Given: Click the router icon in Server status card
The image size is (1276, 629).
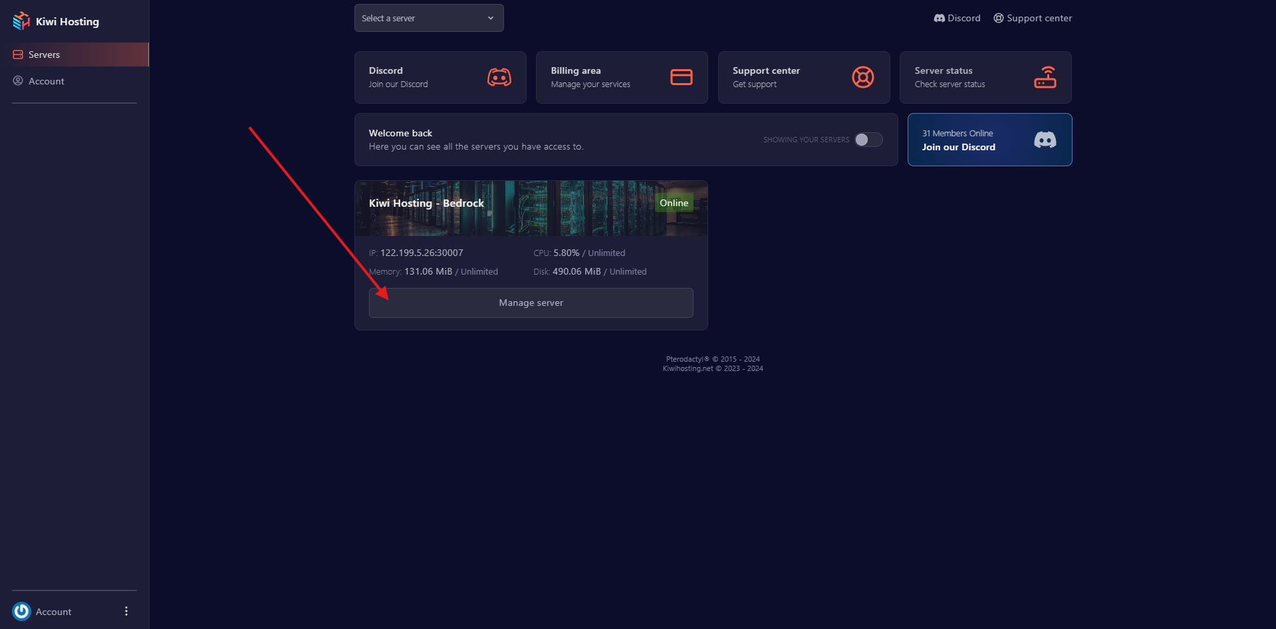Looking at the screenshot, I should [1045, 77].
